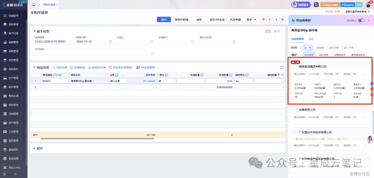Screen dimensions: 374x178
Task: Go to the last record
Action: click(282, 19)
